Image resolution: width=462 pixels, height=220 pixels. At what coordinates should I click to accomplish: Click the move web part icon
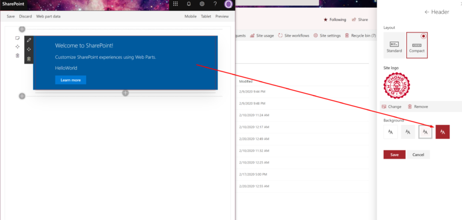tap(29, 49)
